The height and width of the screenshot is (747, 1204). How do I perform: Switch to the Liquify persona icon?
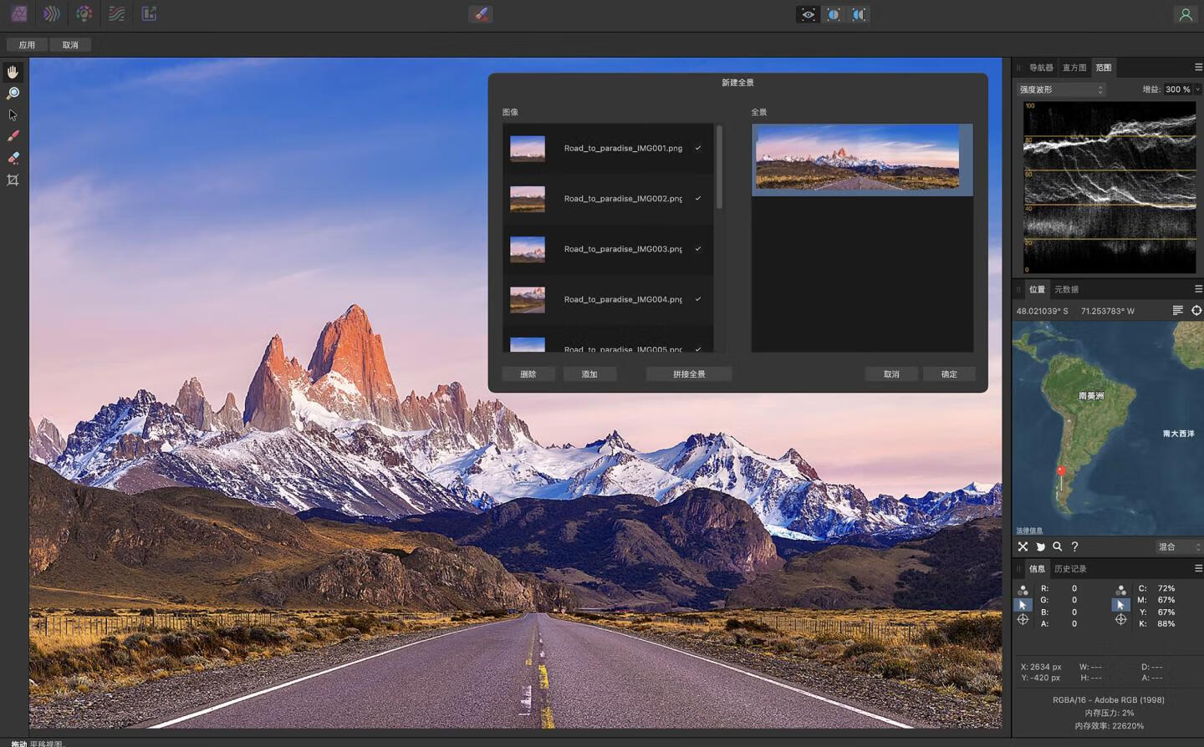click(x=52, y=14)
